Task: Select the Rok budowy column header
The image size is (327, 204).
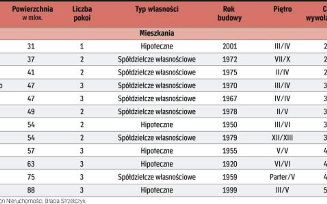Action: coord(229,13)
